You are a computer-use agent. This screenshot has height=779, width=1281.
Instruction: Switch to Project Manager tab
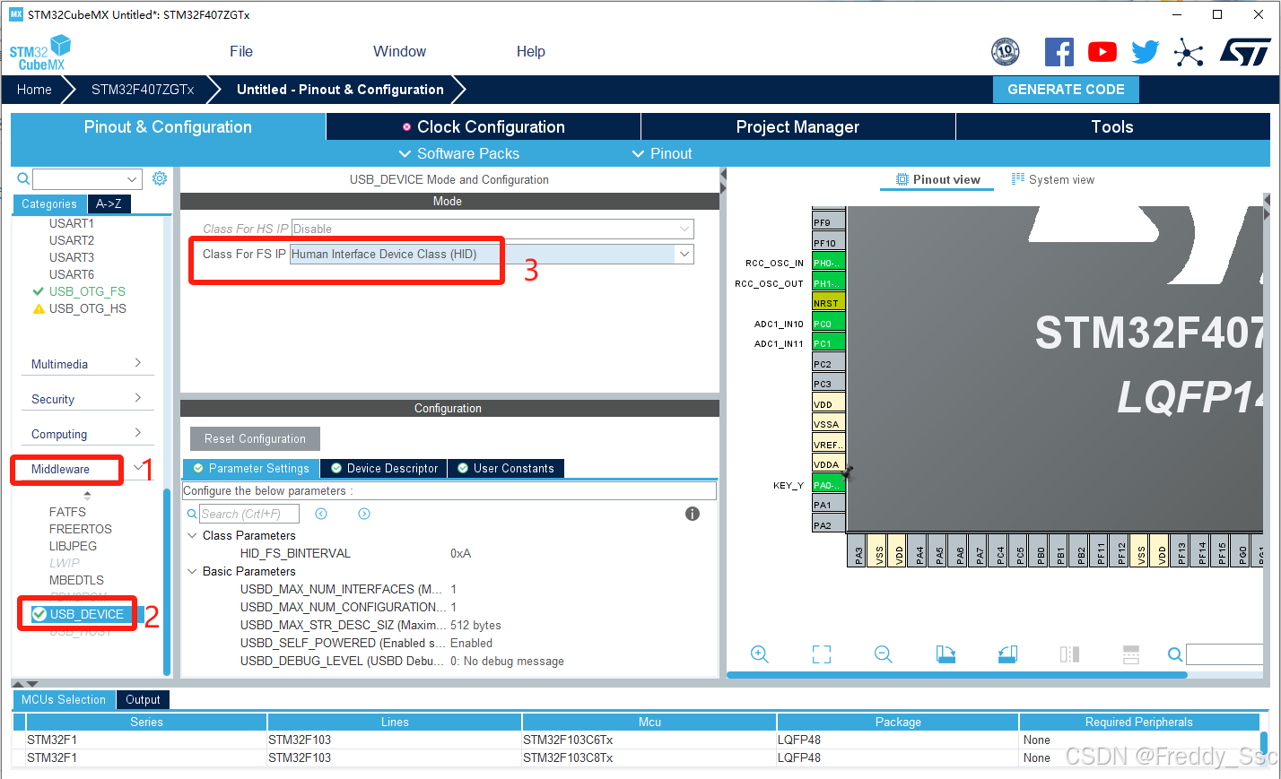pos(797,126)
